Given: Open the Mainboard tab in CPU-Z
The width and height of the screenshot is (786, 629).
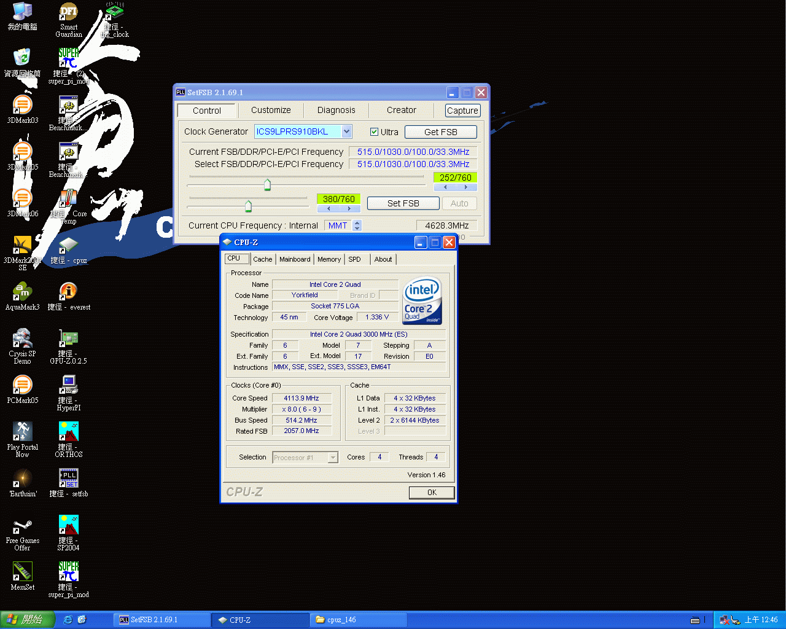Looking at the screenshot, I should [295, 259].
